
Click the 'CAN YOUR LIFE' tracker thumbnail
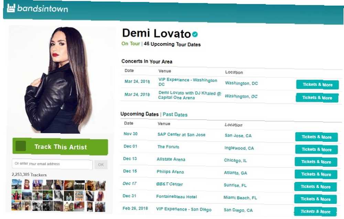point(79,196)
